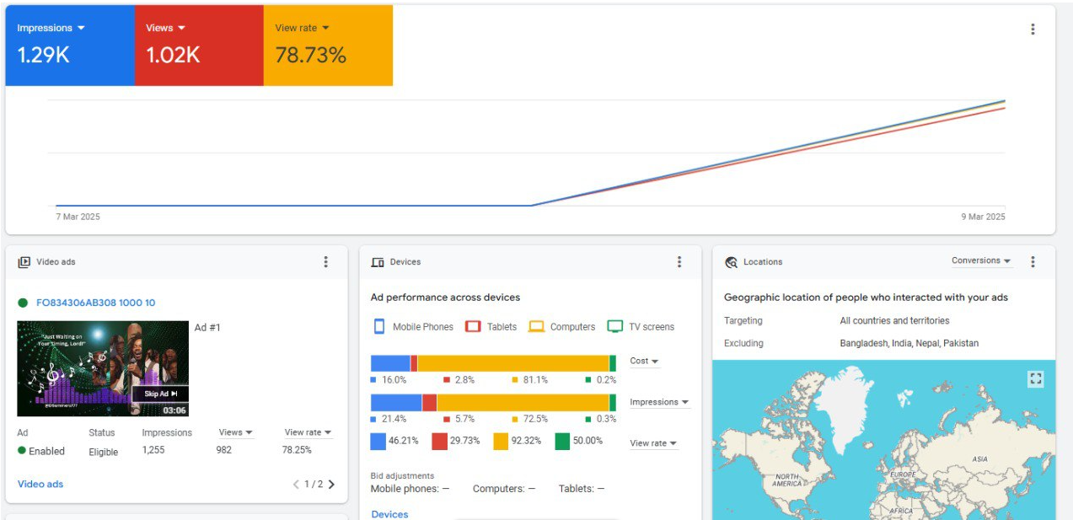Open ad FO834306AB308 1000 10 link

click(x=95, y=303)
